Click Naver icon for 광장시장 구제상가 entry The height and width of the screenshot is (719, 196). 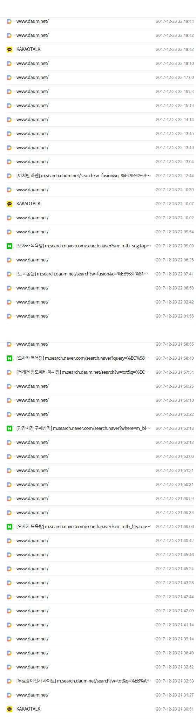click(x=9, y=428)
